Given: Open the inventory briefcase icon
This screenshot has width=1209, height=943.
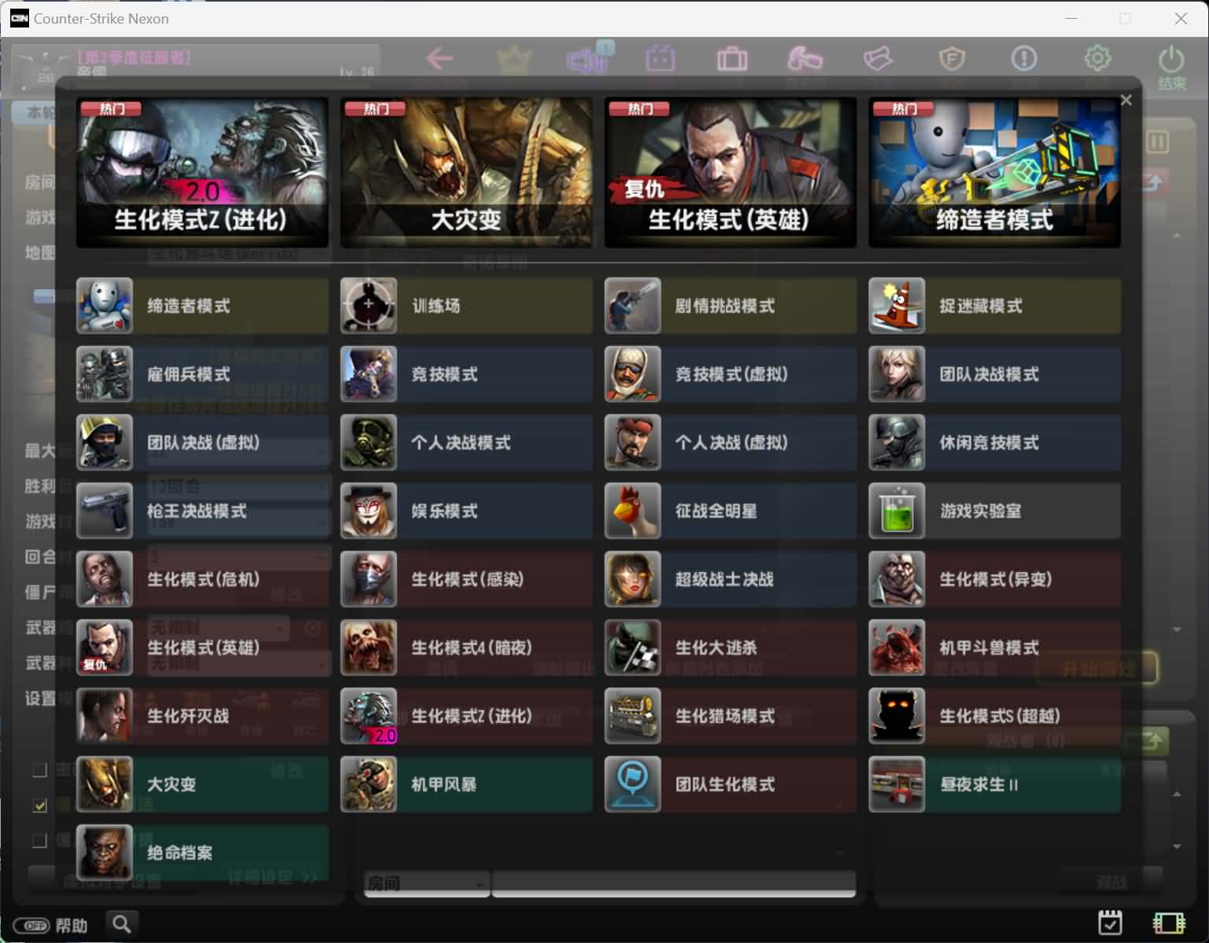Looking at the screenshot, I should coord(732,58).
